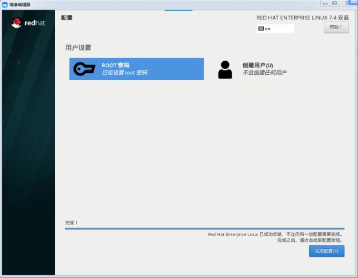Click the user silhouette icon for Create User
This screenshot has width=358, height=278.
pyautogui.click(x=225, y=70)
